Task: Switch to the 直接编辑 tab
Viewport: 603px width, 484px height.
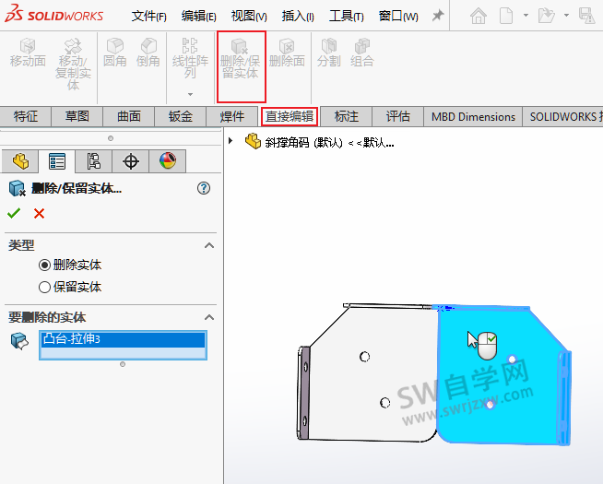Action: click(290, 116)
